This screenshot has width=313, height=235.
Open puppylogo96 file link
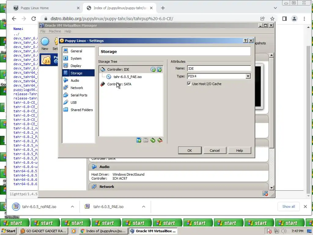tap(25, 90)
